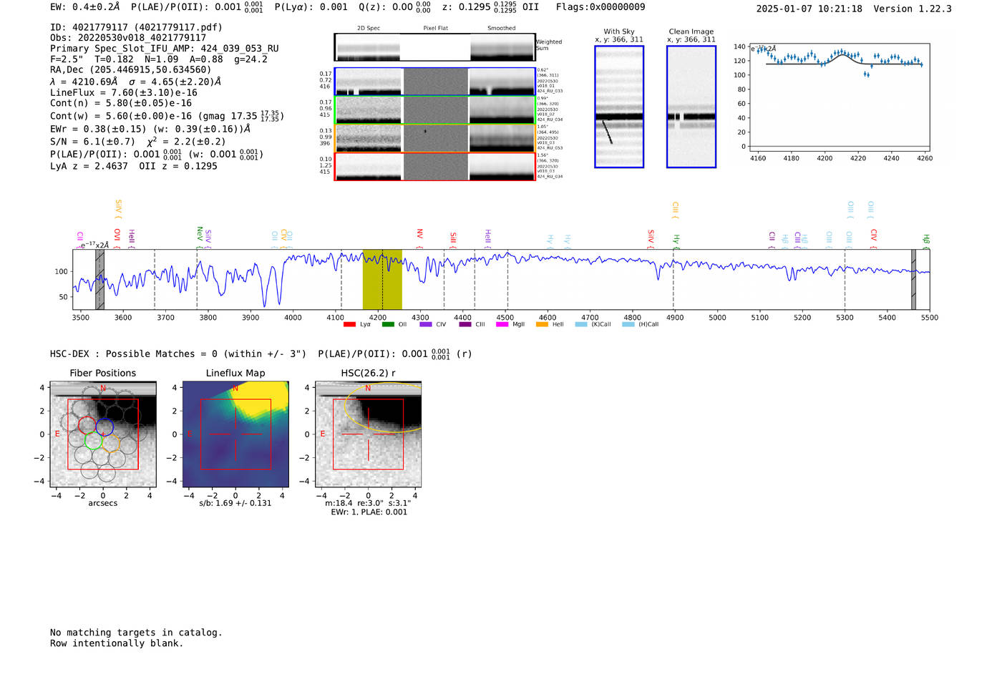Select the Cont(w) gmag 17.35 line
Viewport: 1002px width, 682px height.
pos(167,115)
